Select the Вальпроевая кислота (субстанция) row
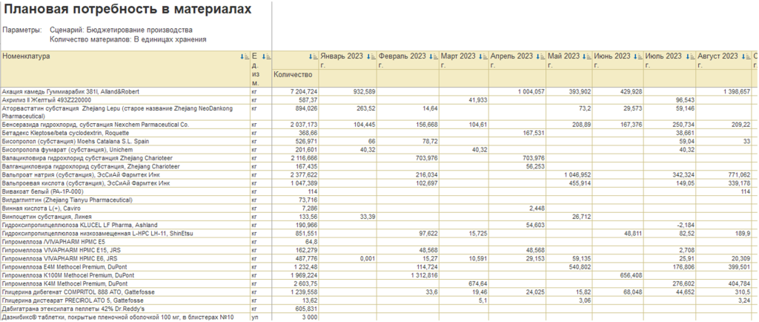The image size is (759, 322). [x=379, y=183]
